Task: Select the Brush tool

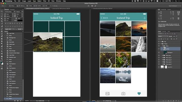Action: [2, 29]
